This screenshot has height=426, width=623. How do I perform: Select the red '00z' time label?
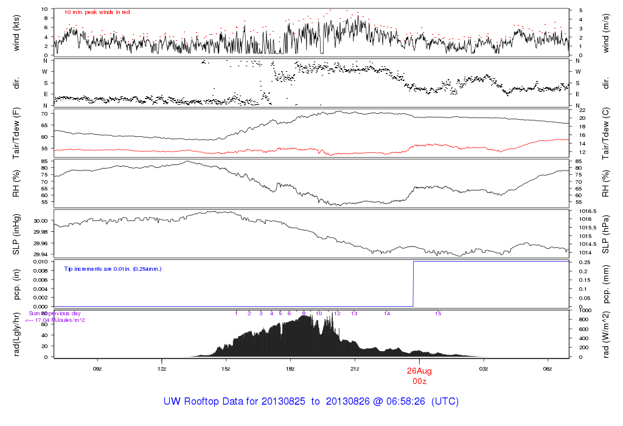point(419,382)
